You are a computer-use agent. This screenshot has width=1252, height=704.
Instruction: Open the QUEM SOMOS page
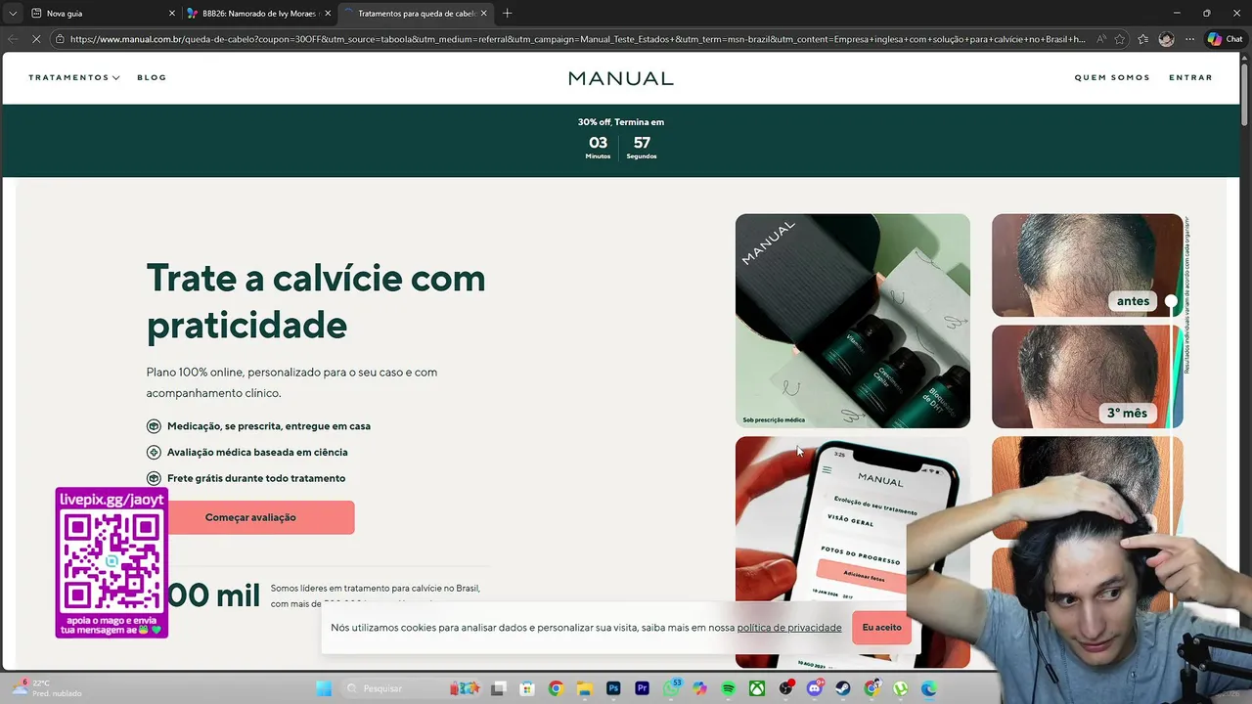click(x=1112, y=77)
